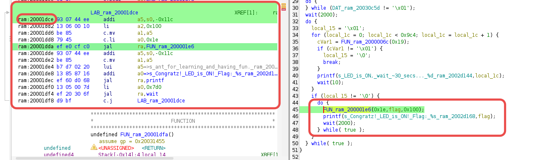Click if (cVar1 != '\x01') on line 36
Image resolution: width=535 pixels, height=160 pixels.
(x=350, y=48)
